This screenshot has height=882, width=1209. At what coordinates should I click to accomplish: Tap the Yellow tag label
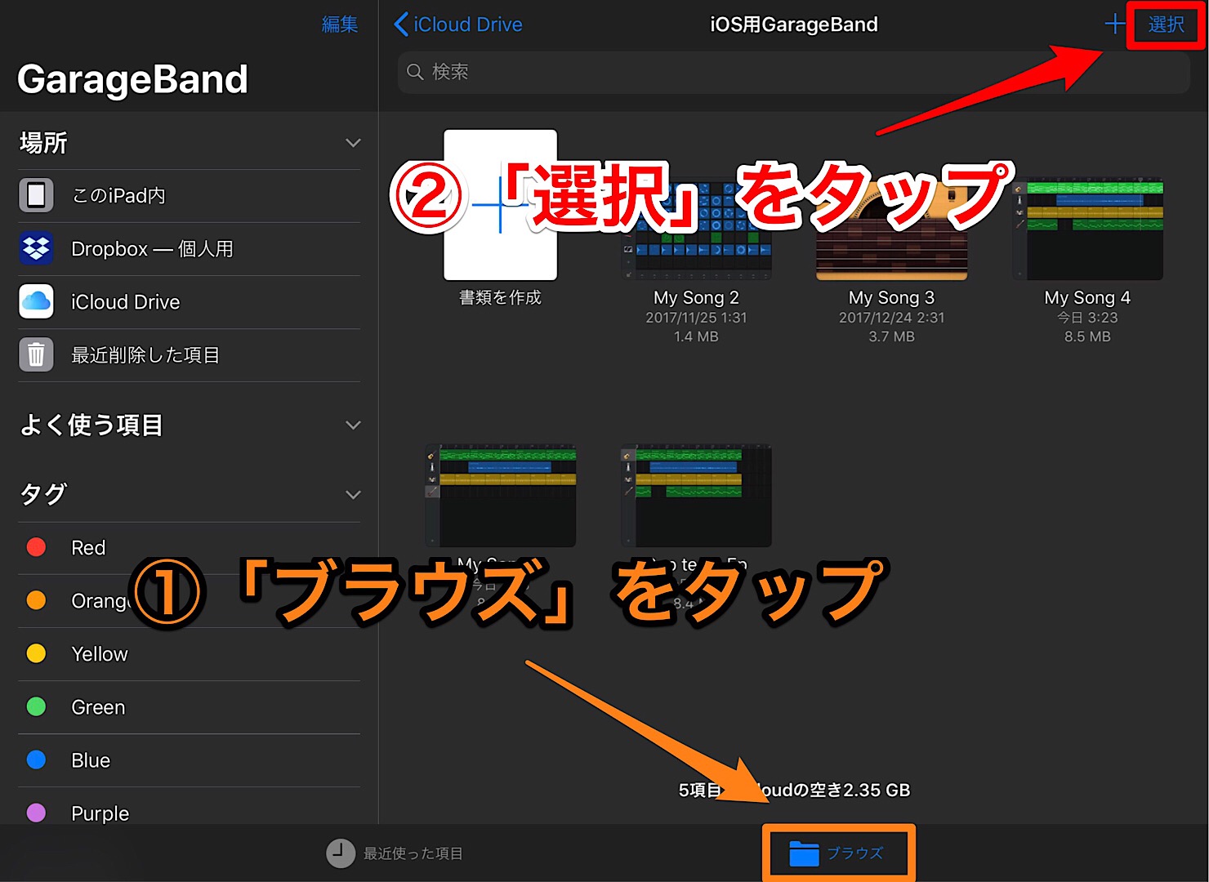pos(100,653)
